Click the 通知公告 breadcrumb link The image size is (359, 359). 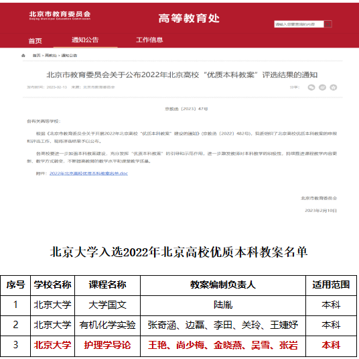69,56
